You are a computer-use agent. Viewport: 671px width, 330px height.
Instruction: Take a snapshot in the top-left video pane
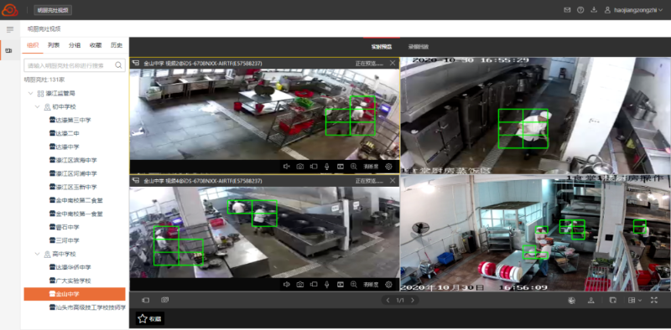tap(300, 167)
